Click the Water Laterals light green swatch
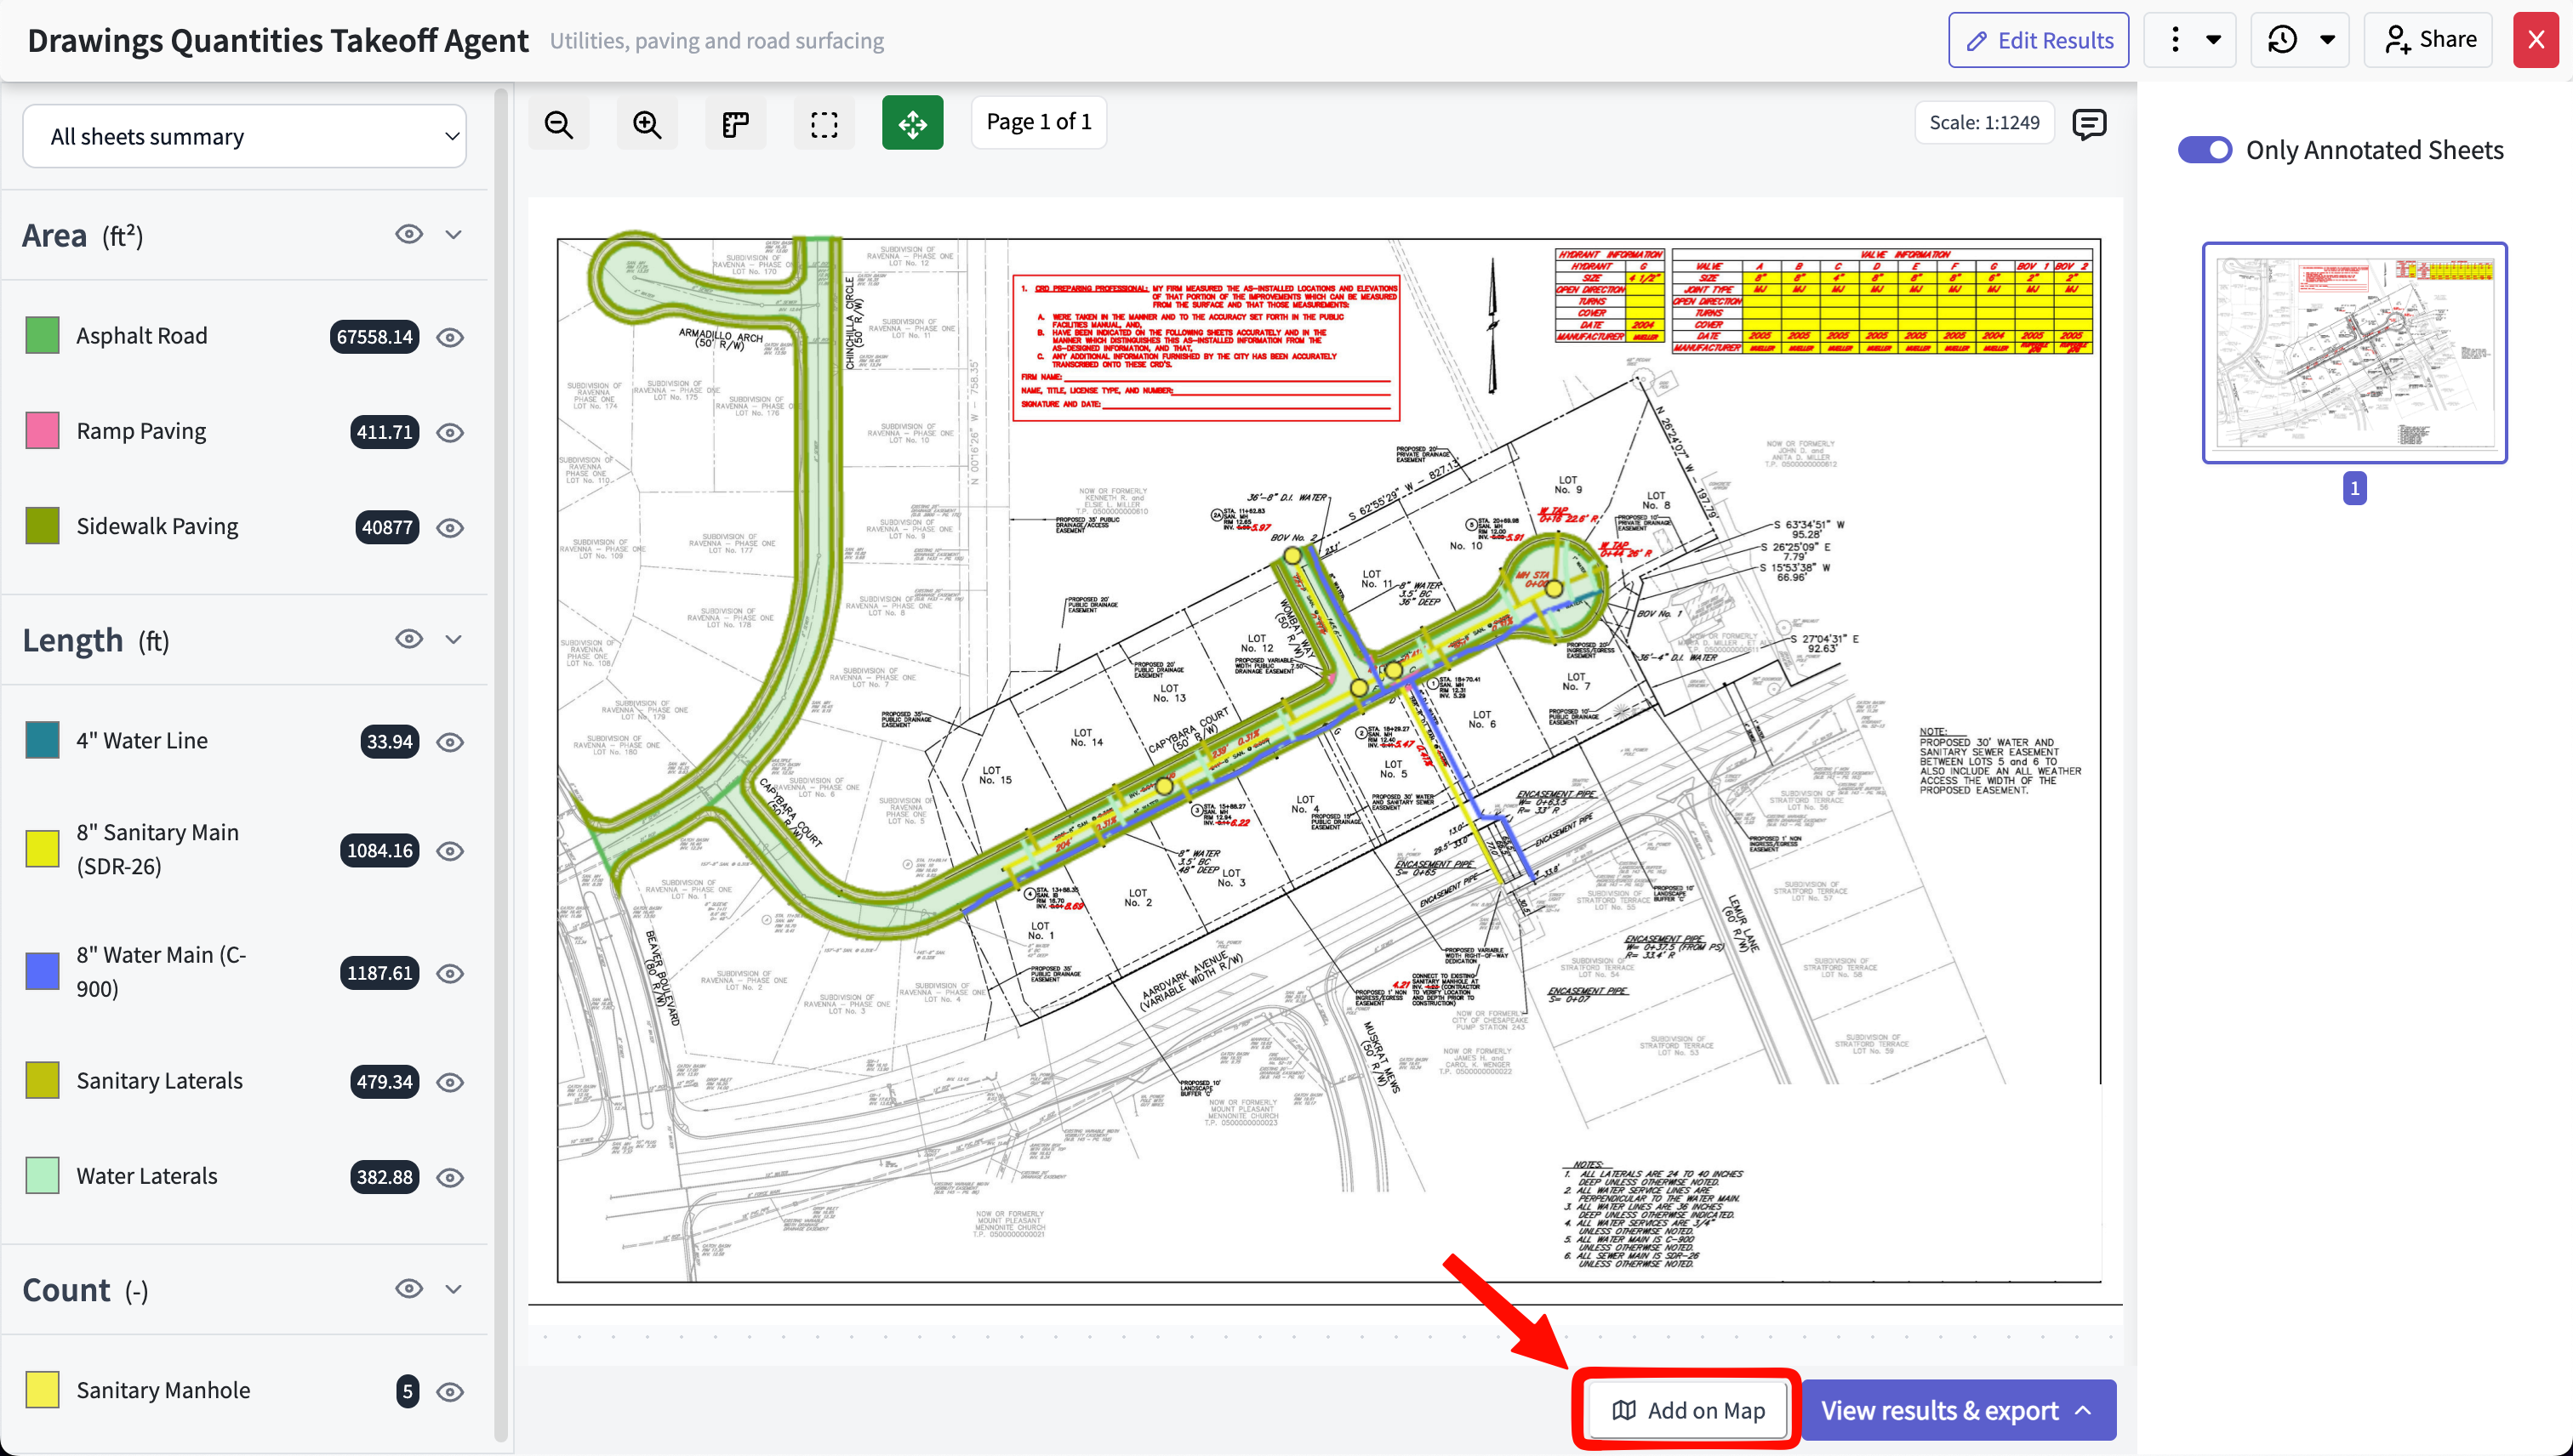Image resolution: width=2573 pixels, height=1456 pixels. [x=42, y=1175]
